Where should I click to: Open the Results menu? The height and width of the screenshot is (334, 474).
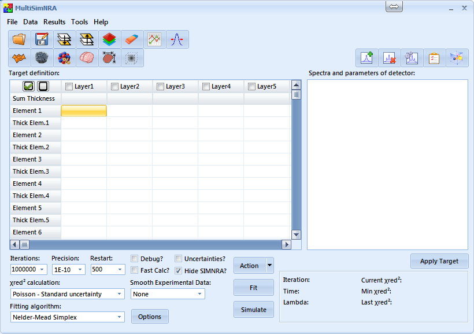(54, 22)
